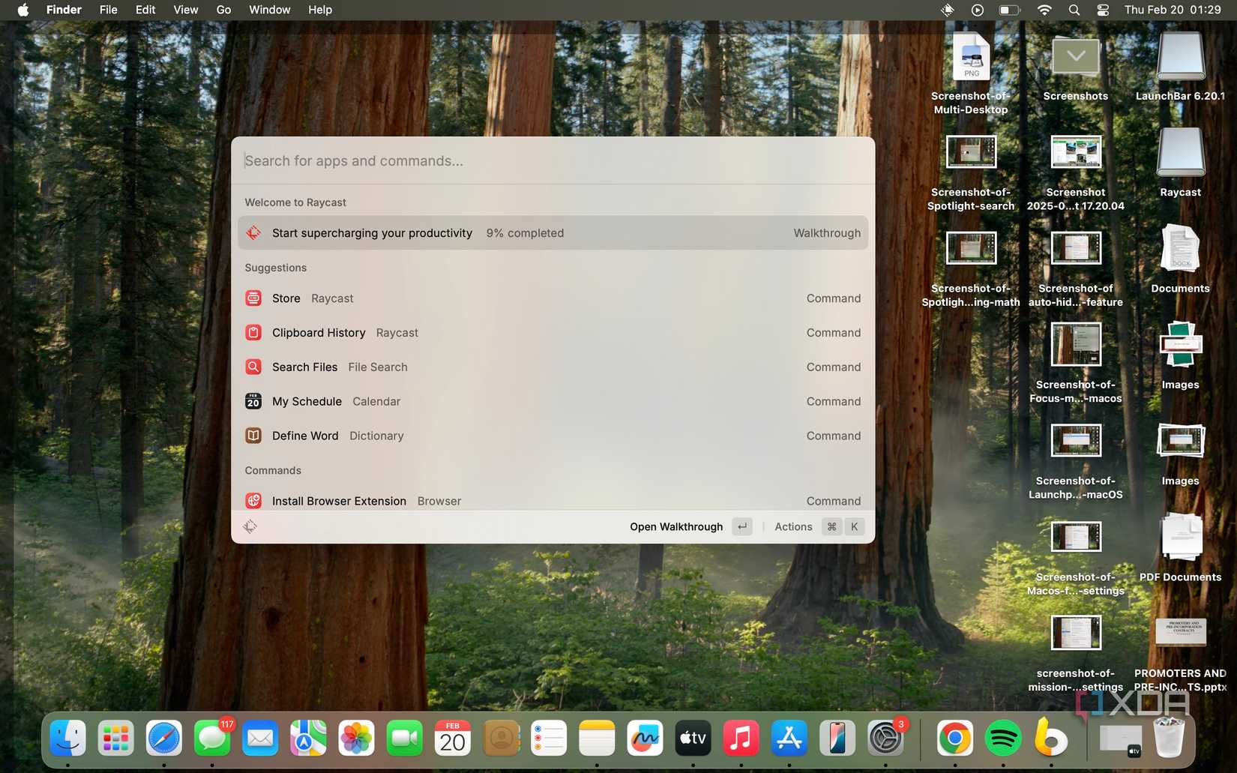1237x773 pixels.
Task: Click the walkthrough rocket icon
Action: tap(253, 232)
